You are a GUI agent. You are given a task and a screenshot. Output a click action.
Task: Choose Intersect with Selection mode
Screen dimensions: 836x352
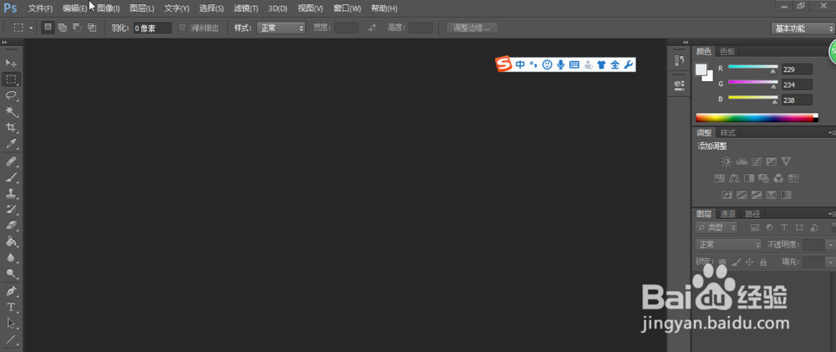coord(92,28)
